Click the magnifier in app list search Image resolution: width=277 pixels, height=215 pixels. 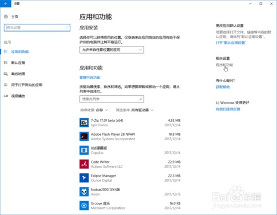tap(141, 99)
